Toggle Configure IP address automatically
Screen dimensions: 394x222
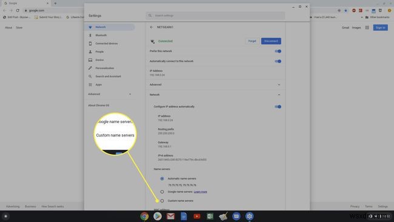click(x=278, y=107)
